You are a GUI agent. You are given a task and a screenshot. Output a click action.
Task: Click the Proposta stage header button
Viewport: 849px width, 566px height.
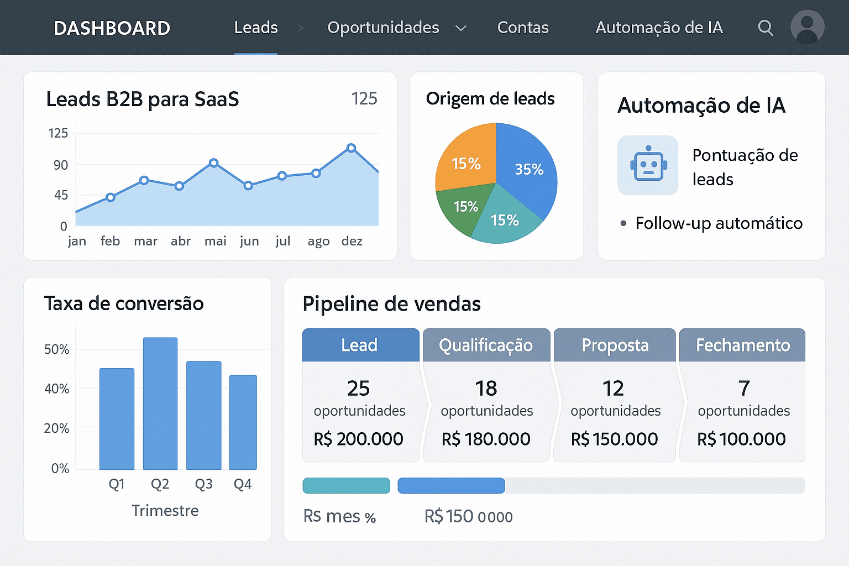(614, 345)
